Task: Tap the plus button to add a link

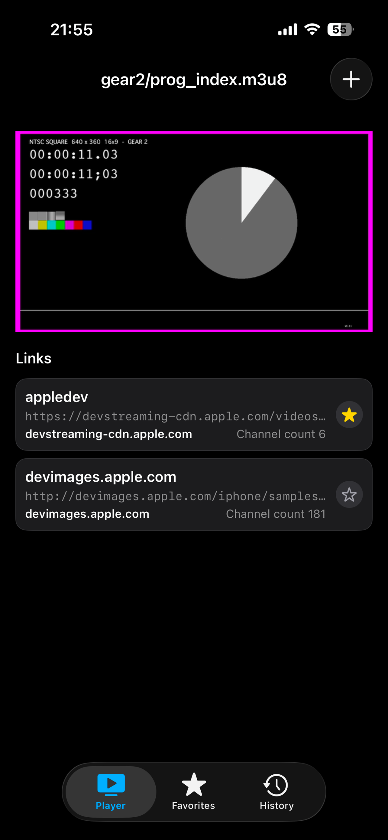Action: click(351, 79)
